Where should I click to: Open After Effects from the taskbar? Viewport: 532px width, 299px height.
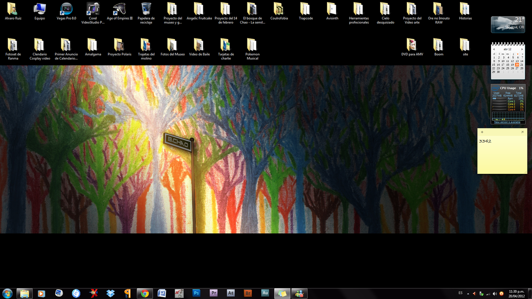tap(231, 293)
